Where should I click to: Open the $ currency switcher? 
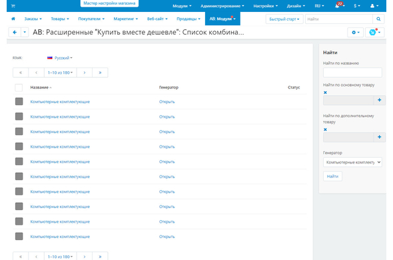357,6
